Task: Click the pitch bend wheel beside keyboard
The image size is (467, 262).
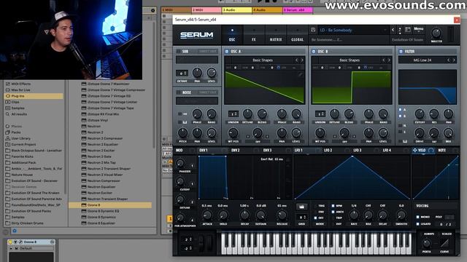Action: point(202,242)
